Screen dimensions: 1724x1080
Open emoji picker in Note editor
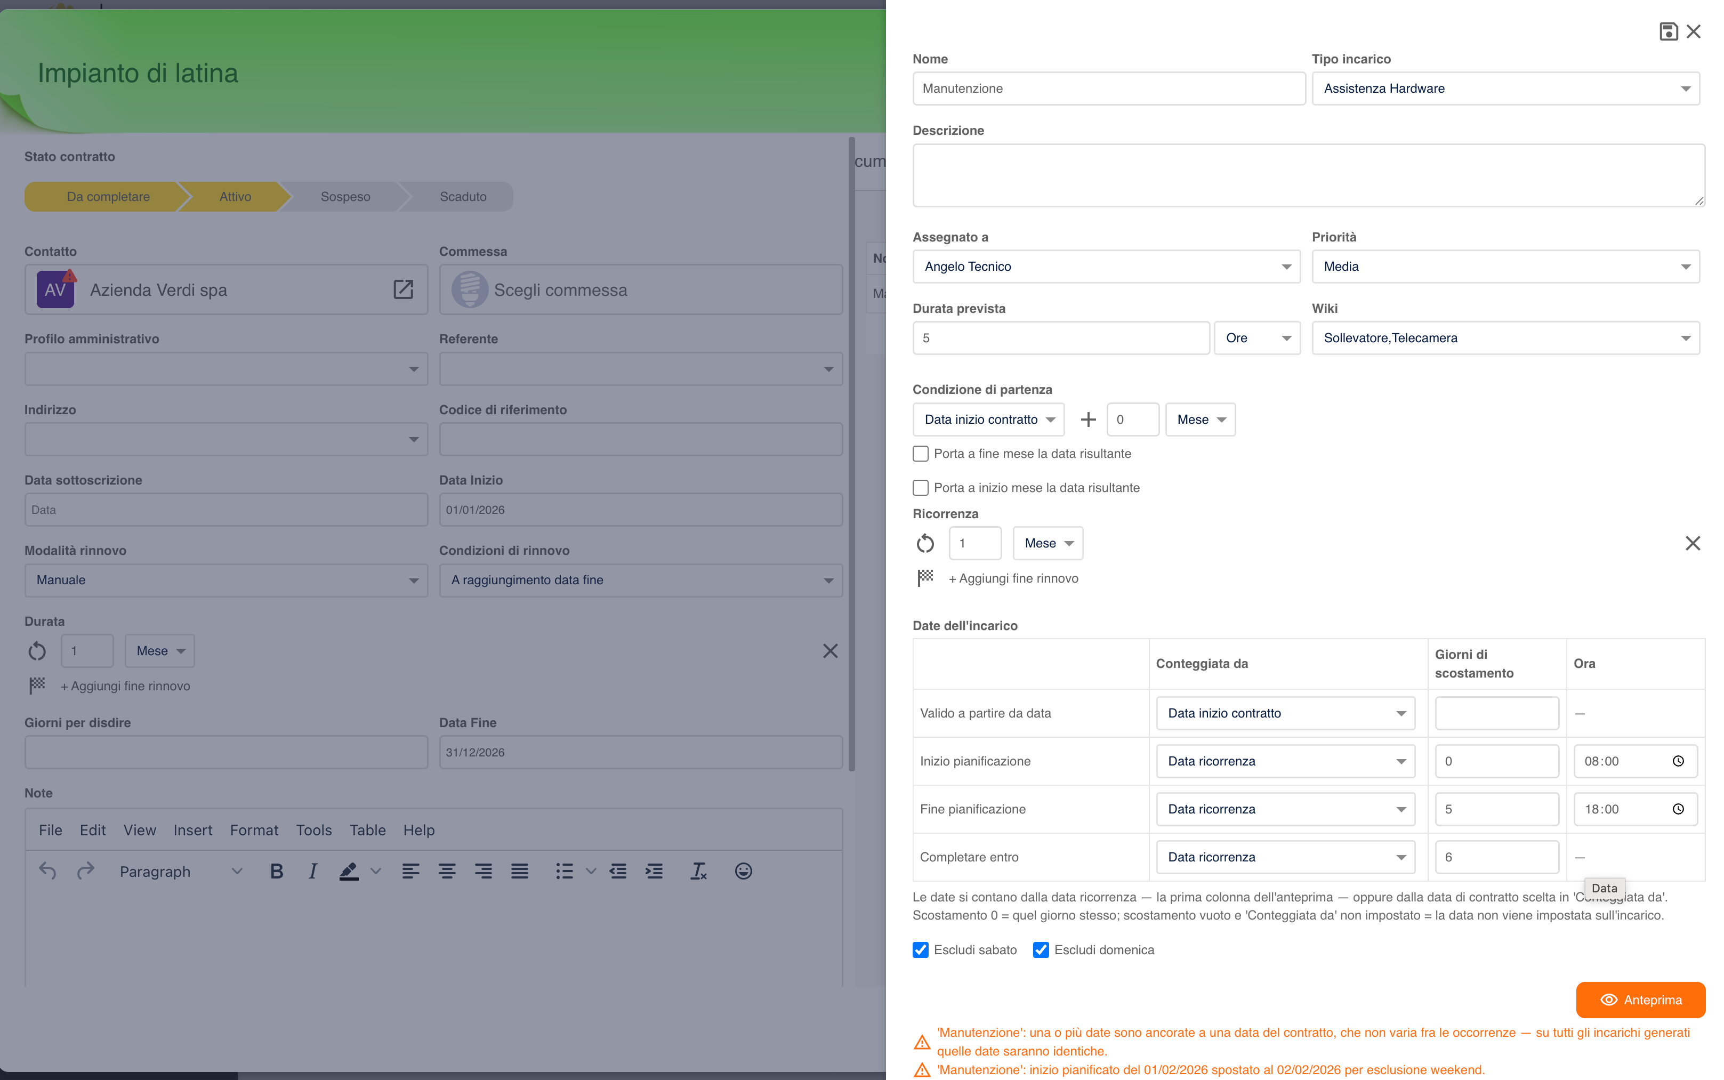744,871
